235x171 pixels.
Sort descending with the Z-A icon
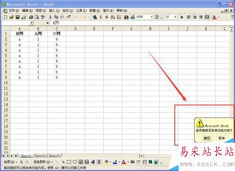[119, 17]
